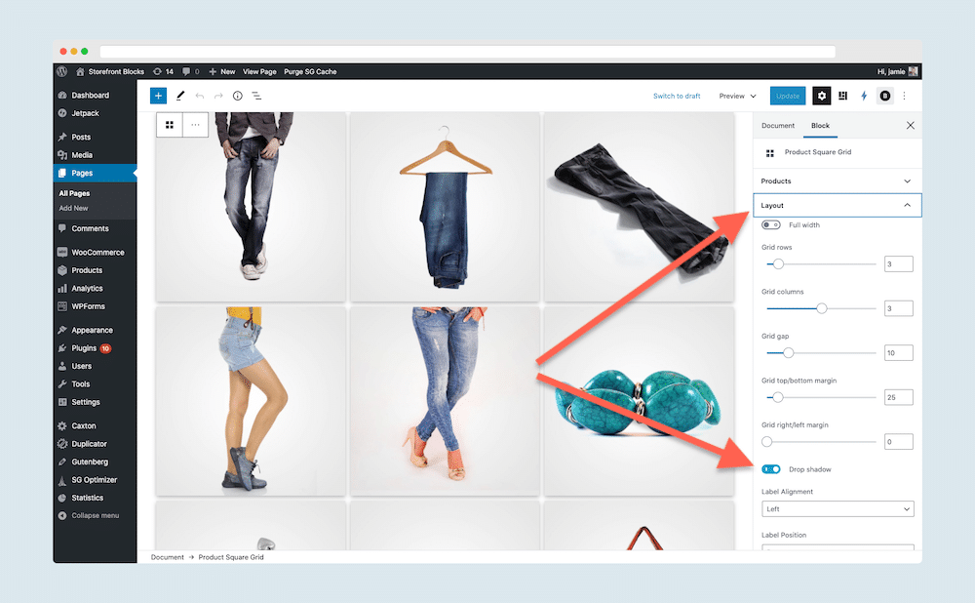
Task: Open All Pages submenu link
Action: [x=75, y=193]
